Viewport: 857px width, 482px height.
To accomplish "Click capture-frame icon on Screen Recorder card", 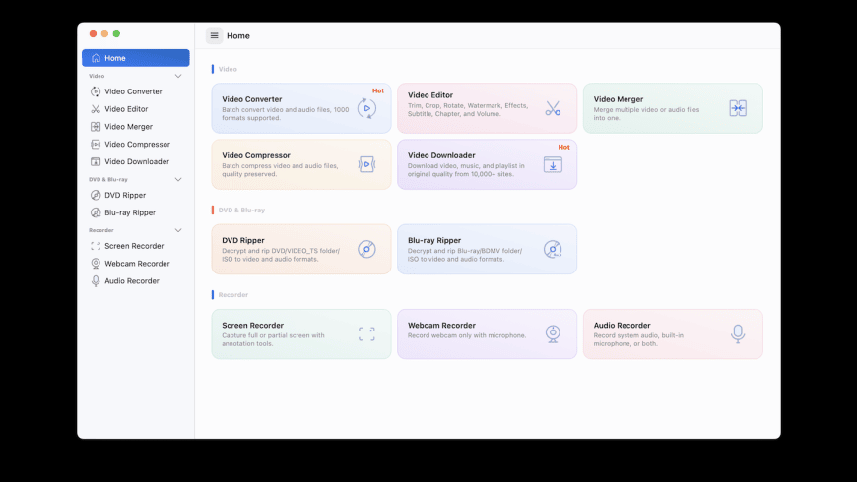I will pyautogui.click(x=366, y=334).
